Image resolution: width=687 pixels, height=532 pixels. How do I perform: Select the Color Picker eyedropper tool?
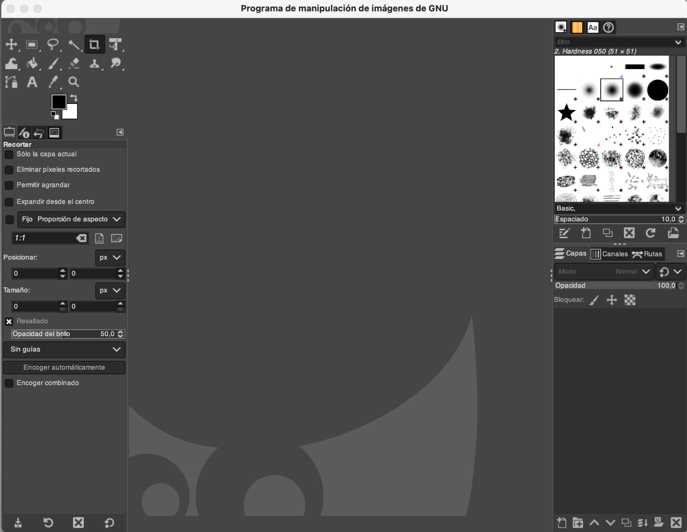[53, 82]
